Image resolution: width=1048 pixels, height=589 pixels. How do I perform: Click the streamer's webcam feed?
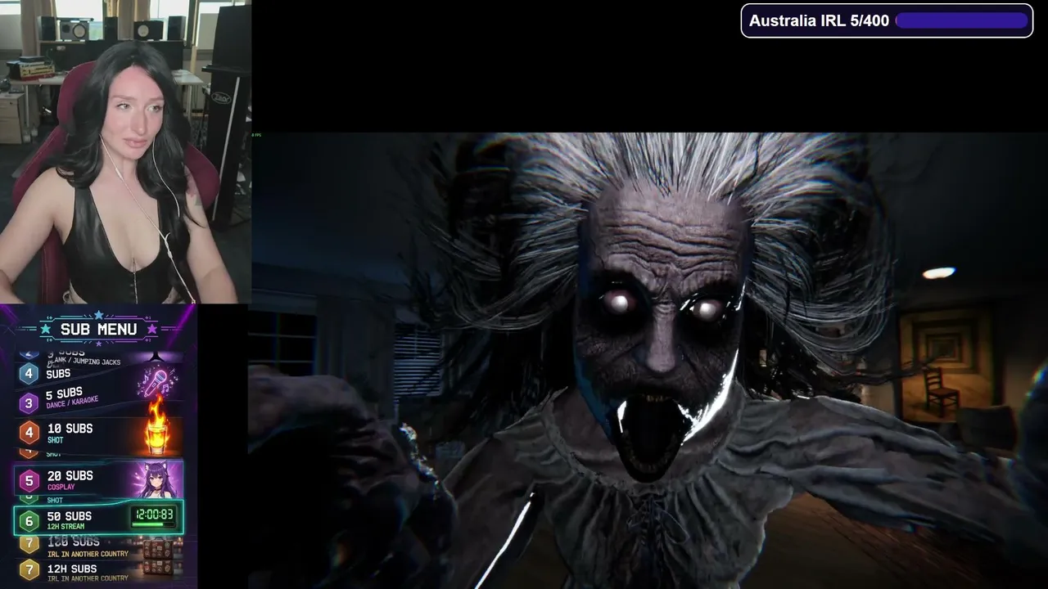pos(125,152)
